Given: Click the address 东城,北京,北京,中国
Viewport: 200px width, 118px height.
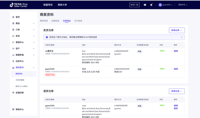Looking at the screenshot, I should click(x=91, y=72).
